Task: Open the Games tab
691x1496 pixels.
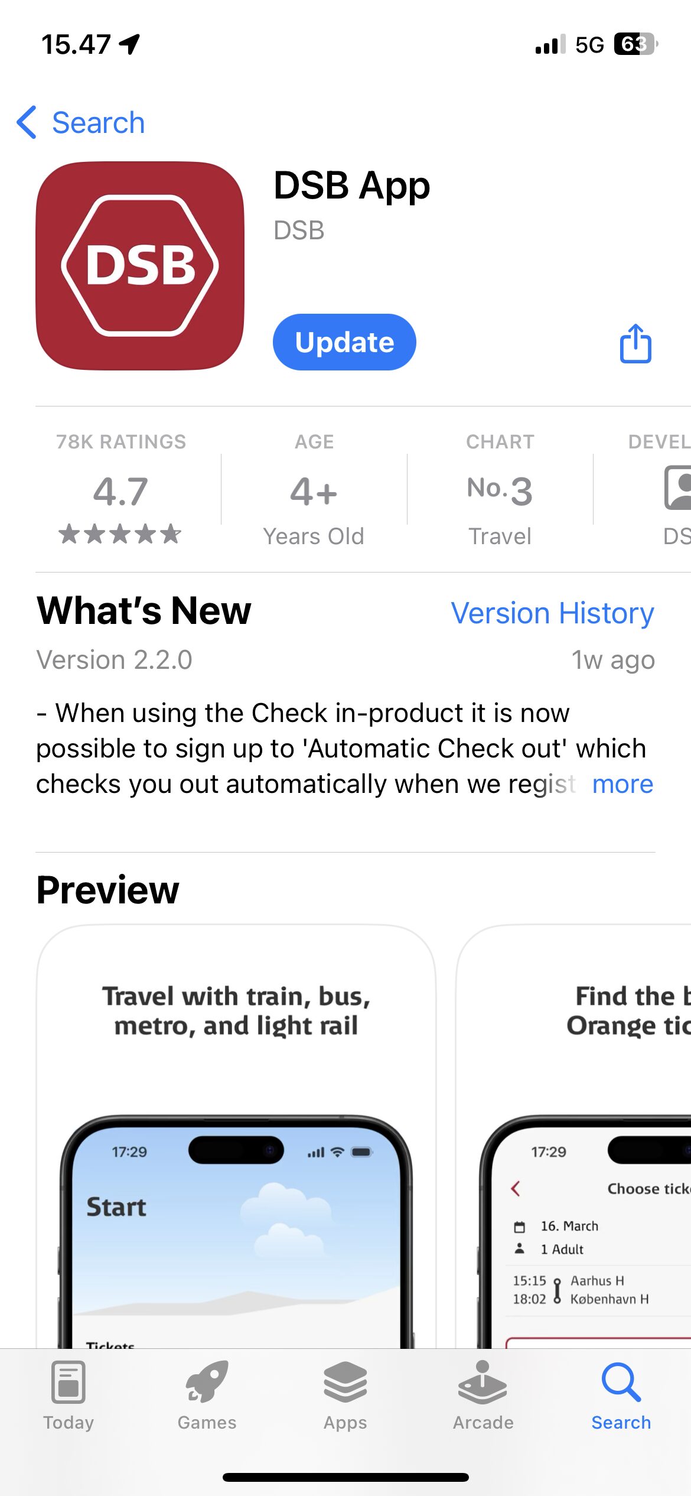Action: (x=207, y=1395)
